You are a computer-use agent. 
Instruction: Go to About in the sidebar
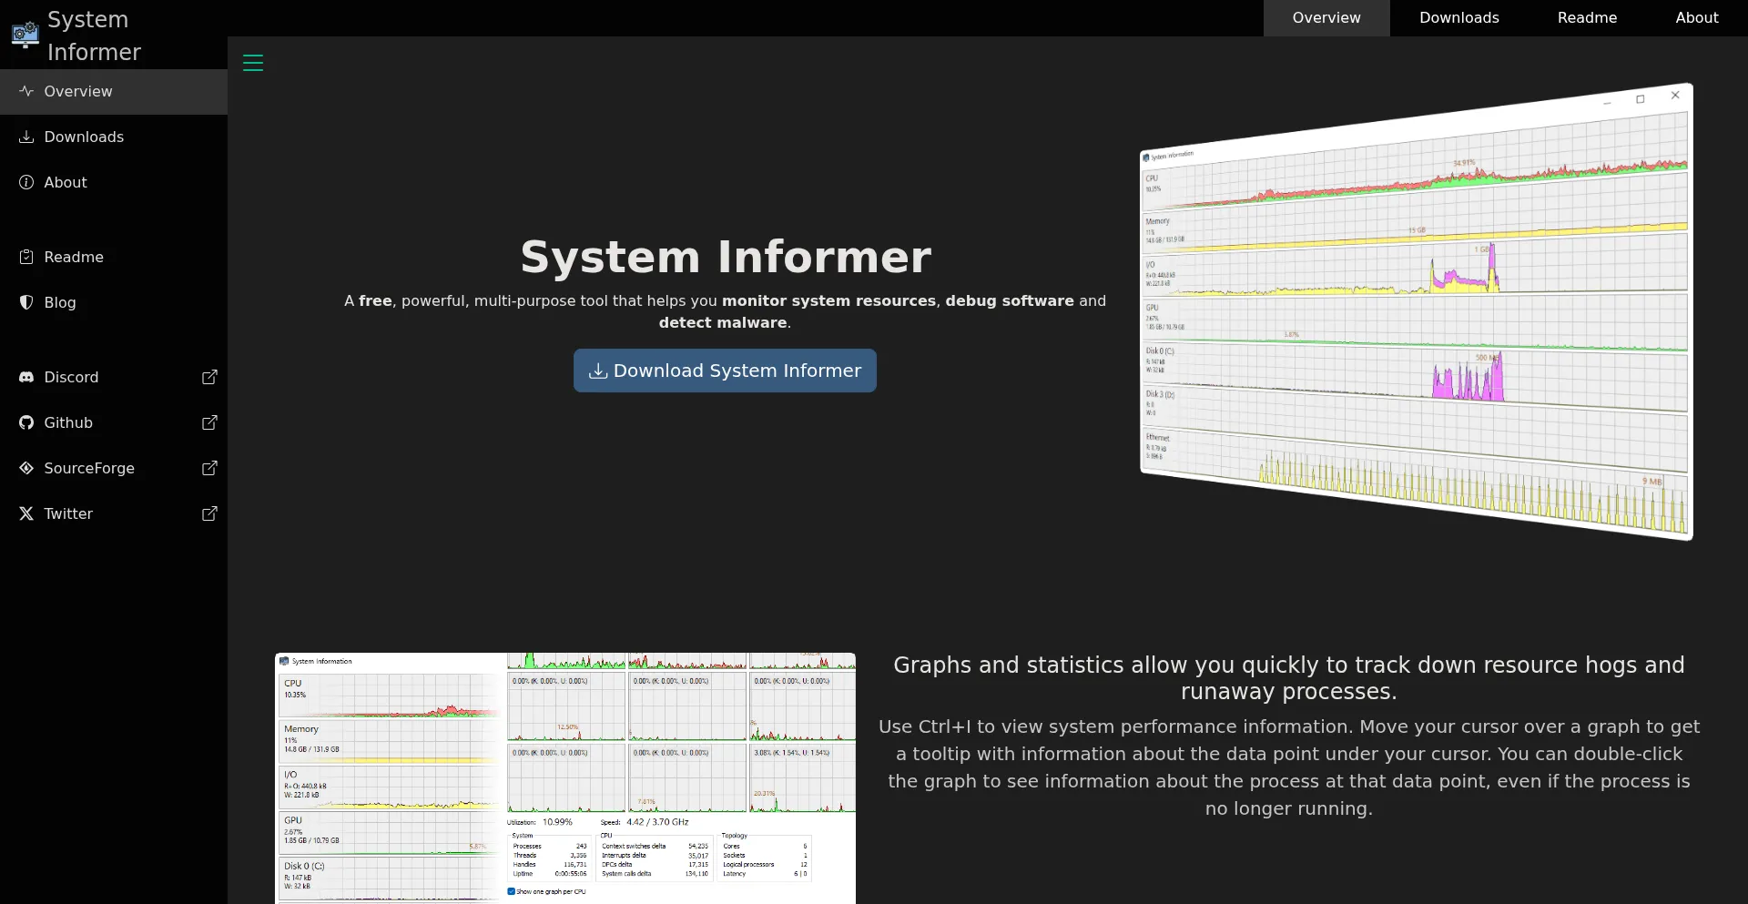114,182
